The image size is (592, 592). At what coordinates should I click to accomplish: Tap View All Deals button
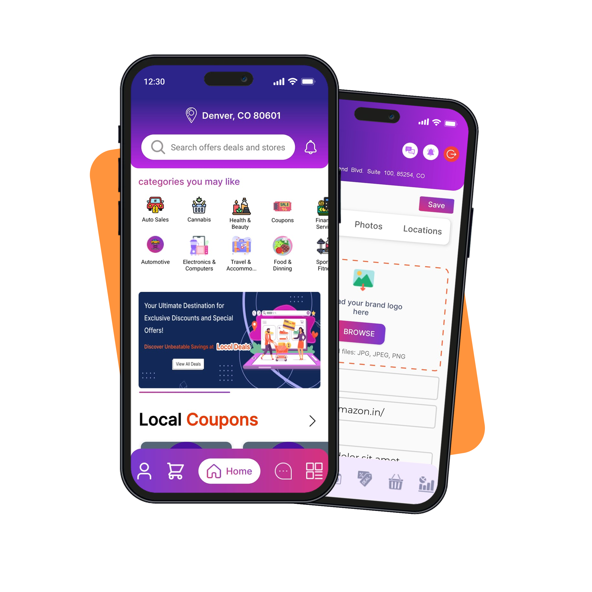click(188, 363)
